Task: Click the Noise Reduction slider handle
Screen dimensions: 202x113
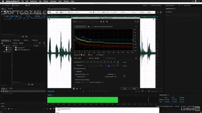Action: pos(118,63)
